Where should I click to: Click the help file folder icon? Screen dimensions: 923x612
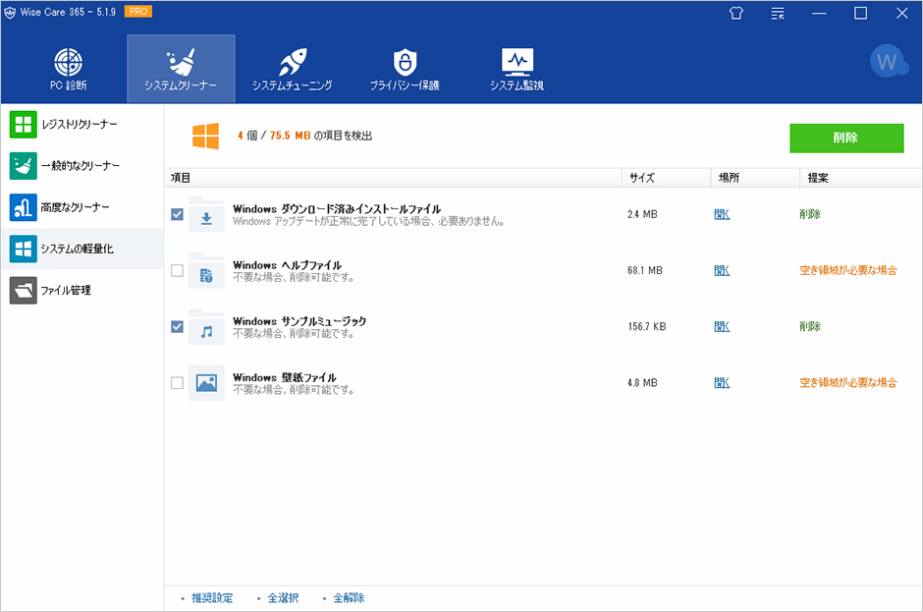click(x=206, y=270)
